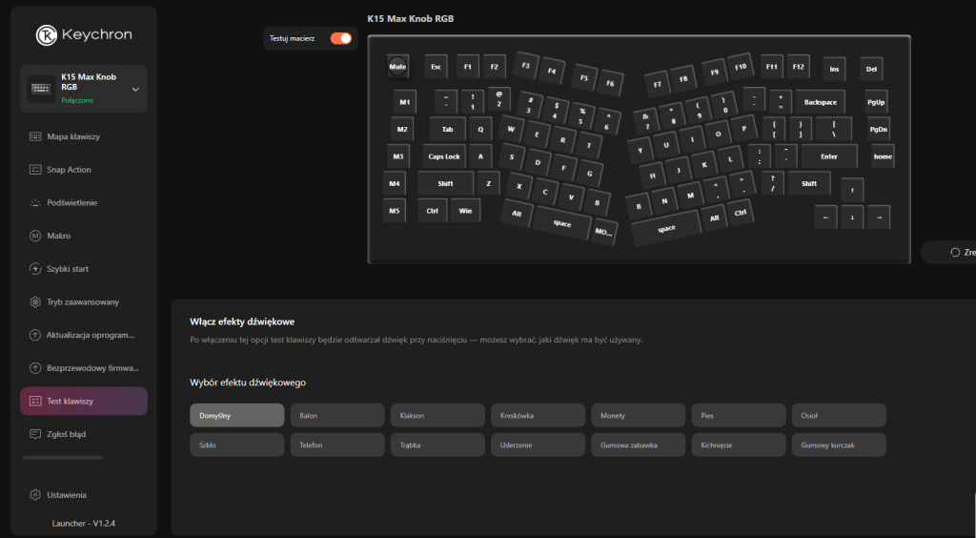Select Gumowy kurczak sound effect
This screenshot has height=538, width=976.
839,445
